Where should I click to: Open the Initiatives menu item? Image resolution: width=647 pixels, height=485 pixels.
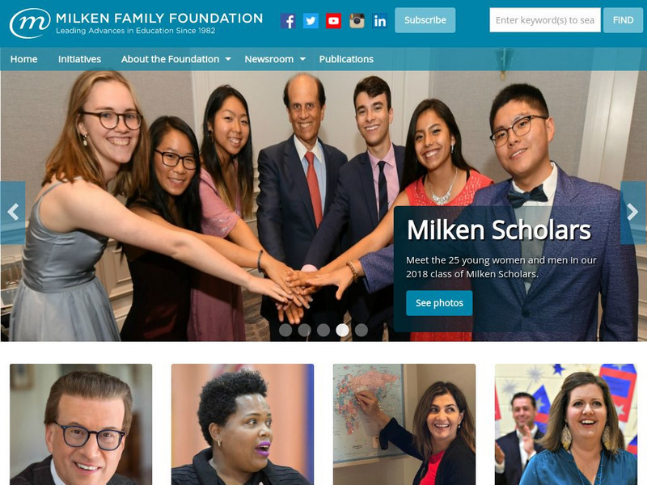pyautogui.click(x=79, y=59)
